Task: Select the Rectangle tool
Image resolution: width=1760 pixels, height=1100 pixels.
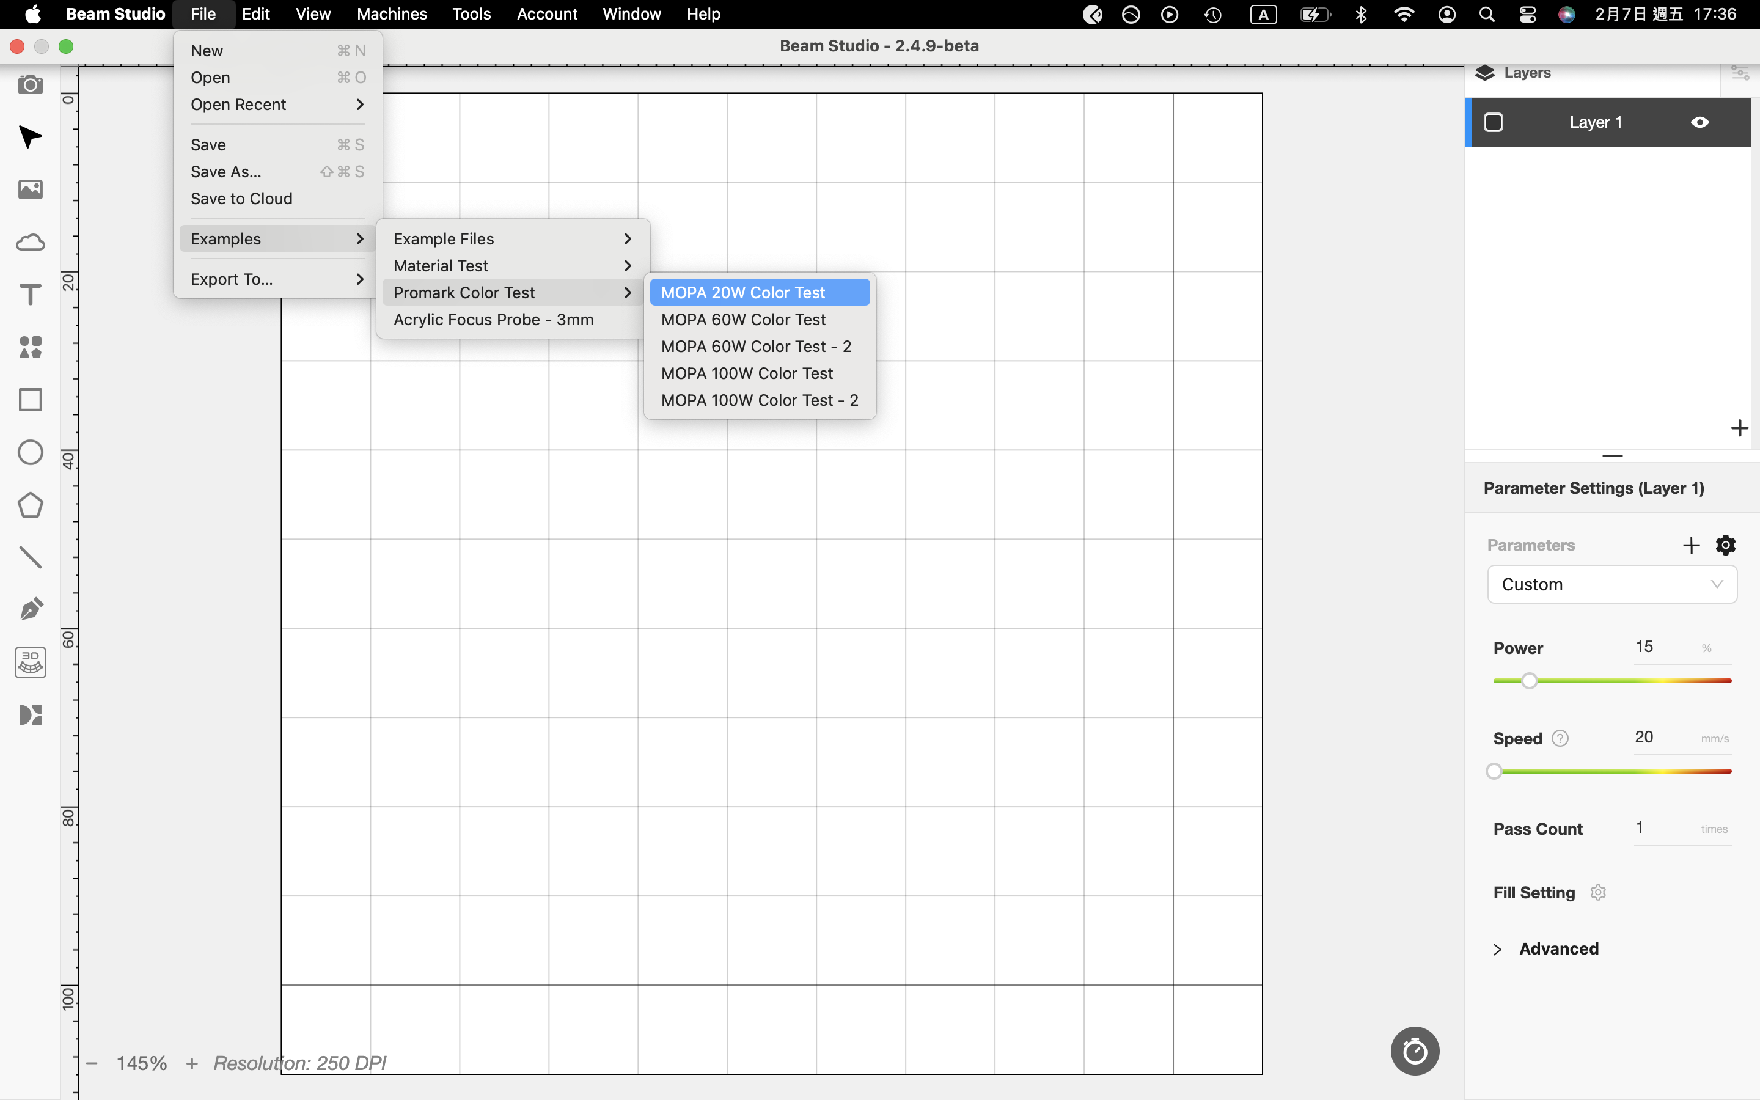Action: [30, 400]
